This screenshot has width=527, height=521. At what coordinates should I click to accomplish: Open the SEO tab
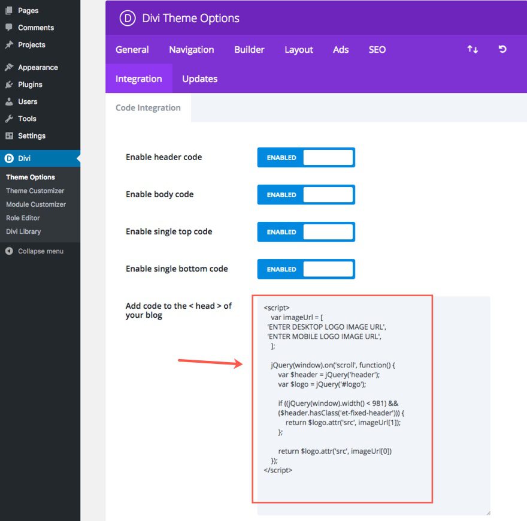point(377,50)
